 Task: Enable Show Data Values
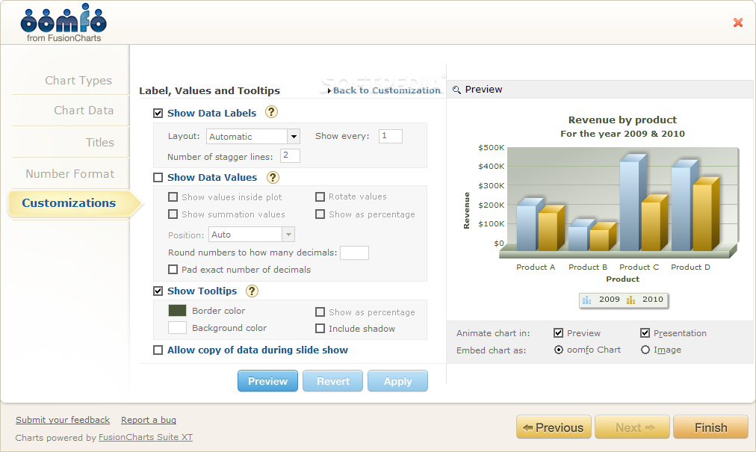[x=158, y=178]
